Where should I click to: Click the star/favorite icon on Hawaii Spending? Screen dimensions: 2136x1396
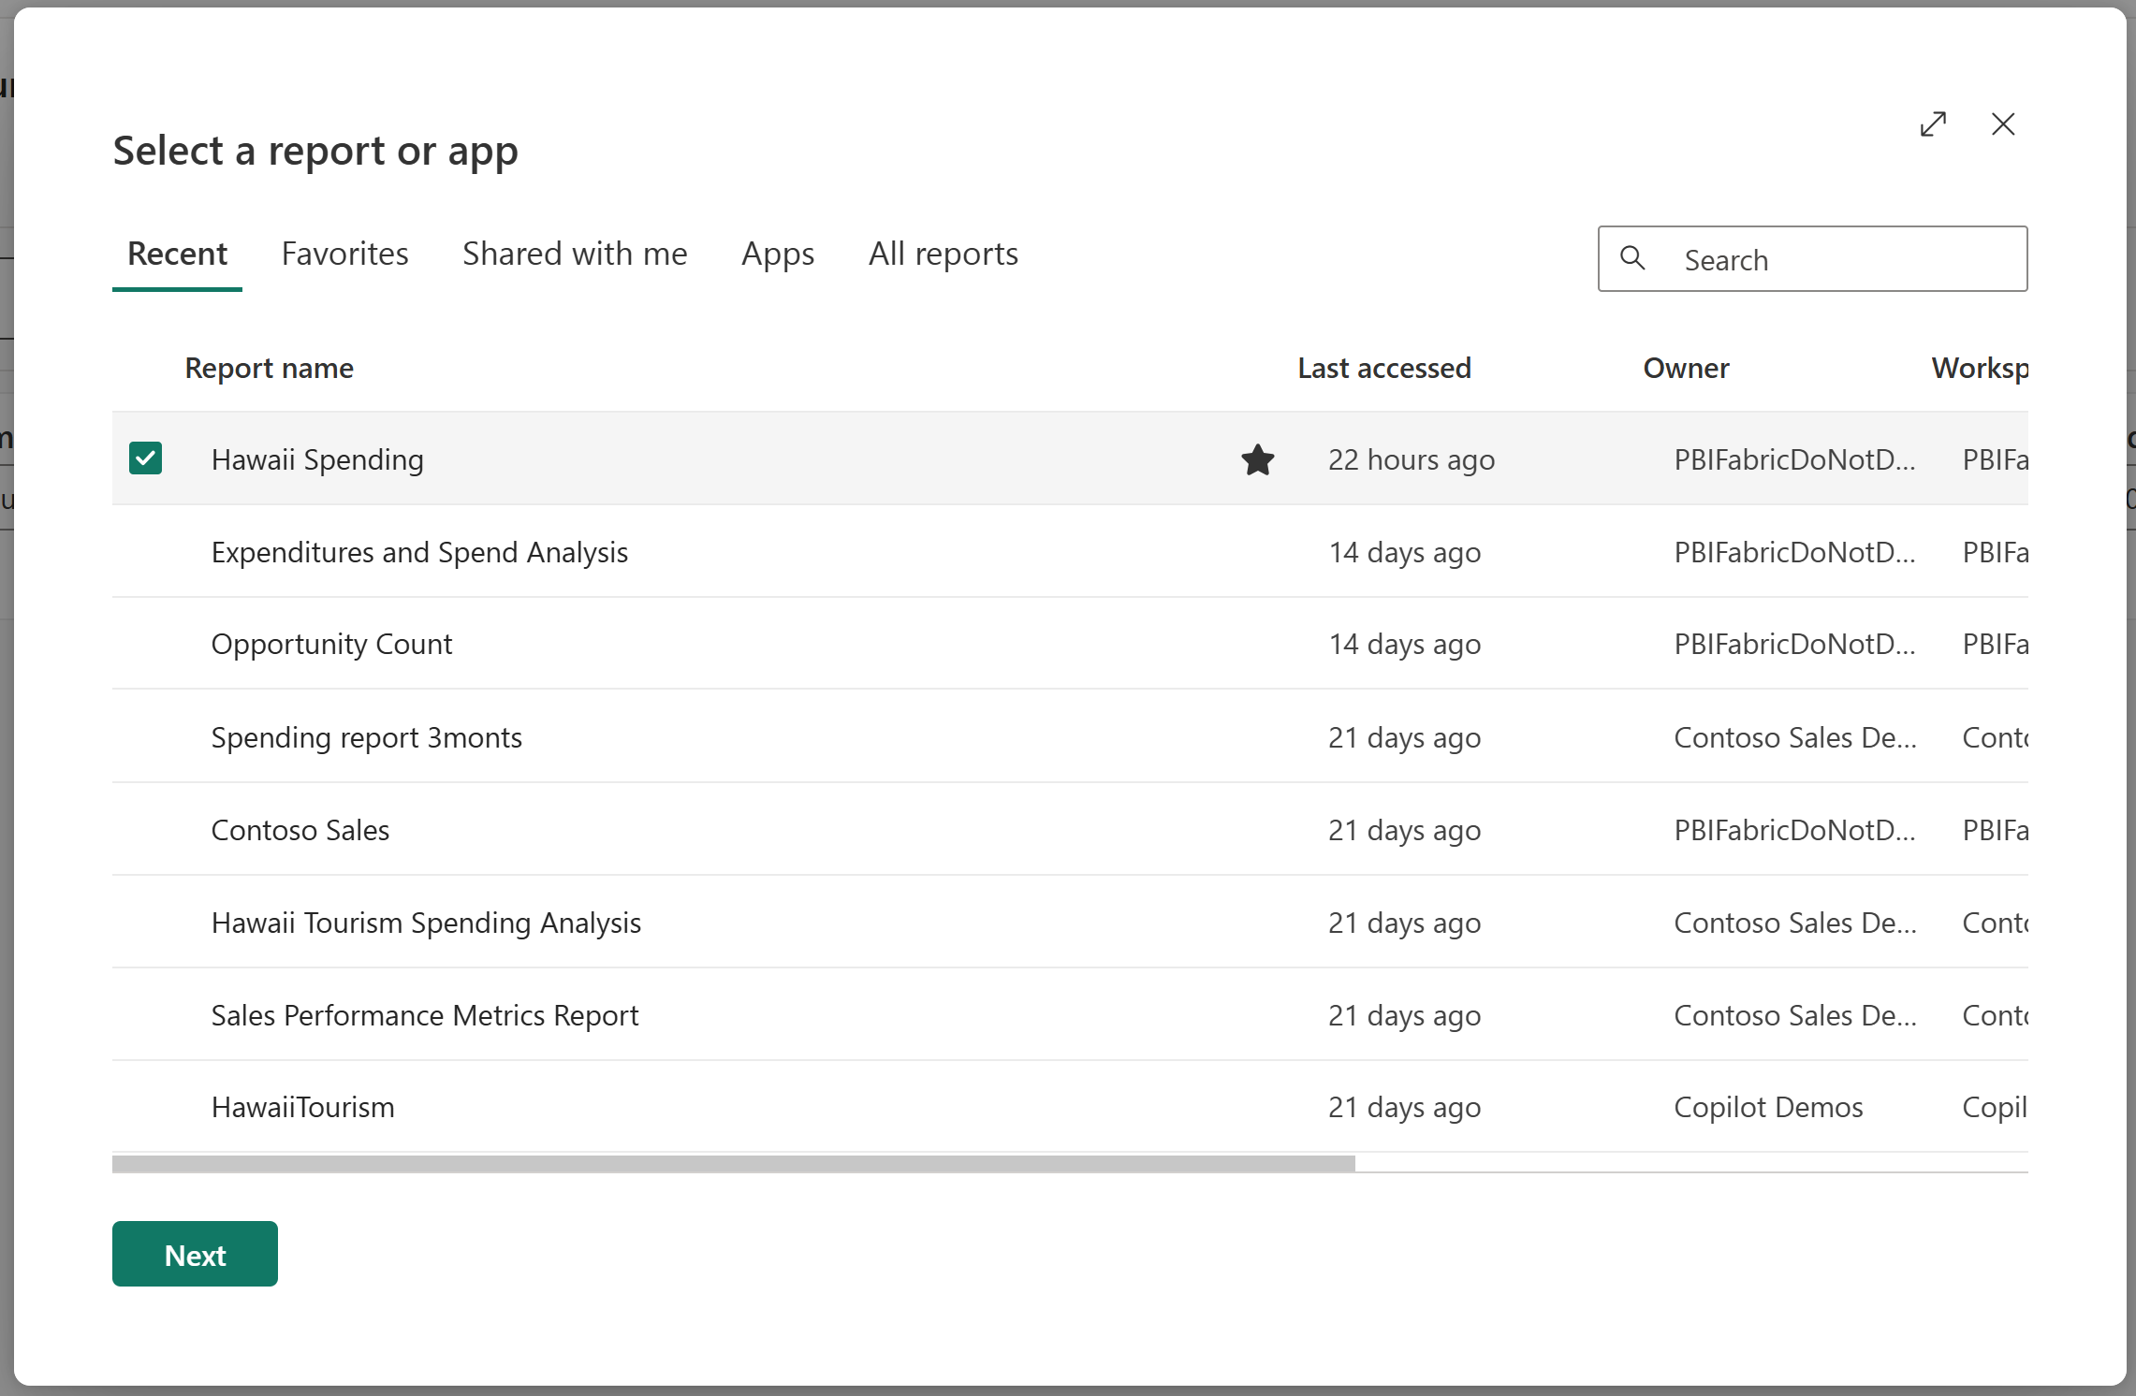click(1254, 458)
